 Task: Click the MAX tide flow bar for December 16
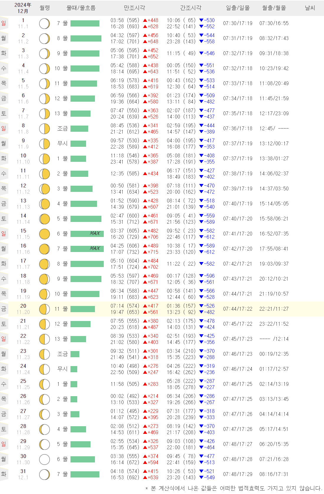point(87,249)
